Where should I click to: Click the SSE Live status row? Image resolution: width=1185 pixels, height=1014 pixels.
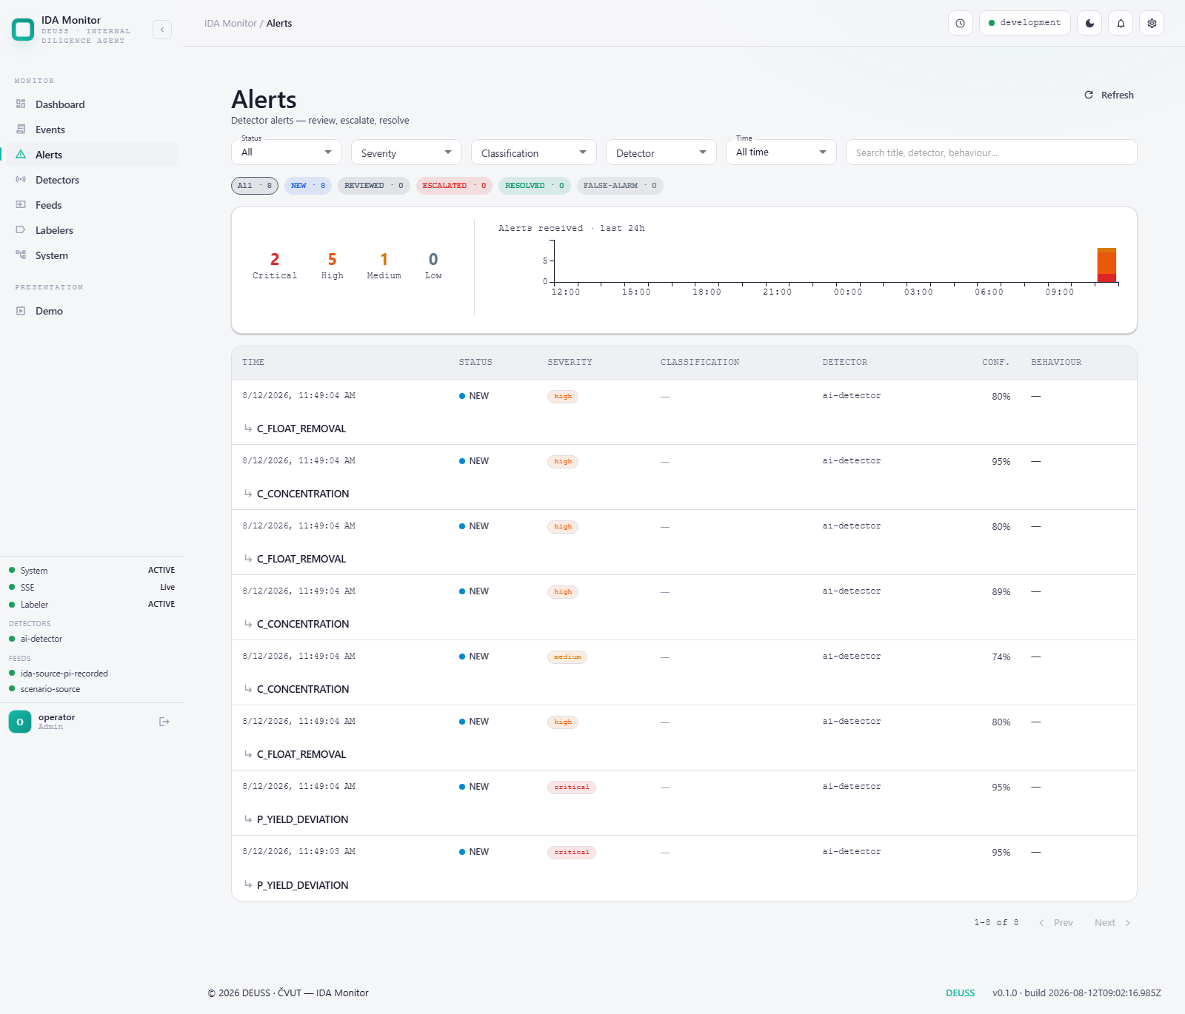point(92,587)
